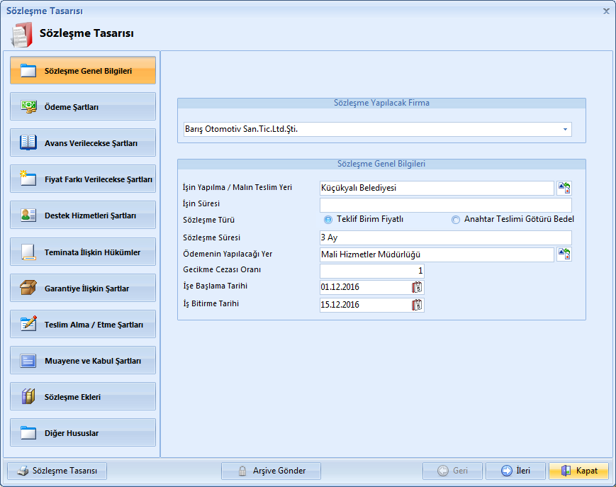Click the printer icon on Sözleşme Tasarısı button
616x487 pixels.
pos(23,471)
